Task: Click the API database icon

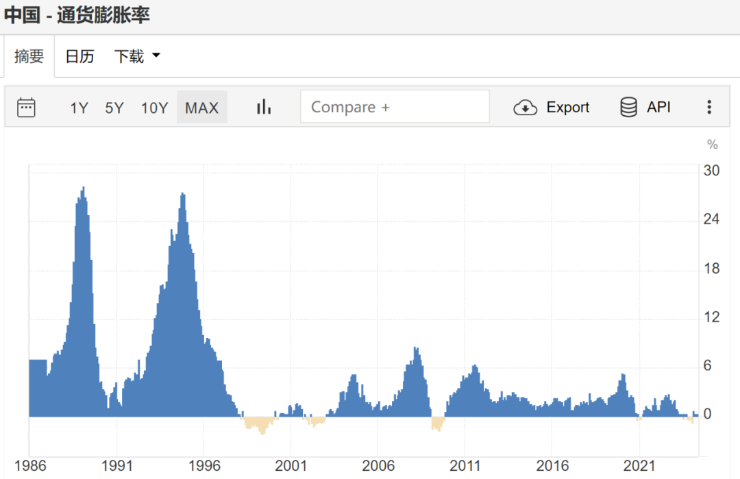Action: [x=628, y=107]
